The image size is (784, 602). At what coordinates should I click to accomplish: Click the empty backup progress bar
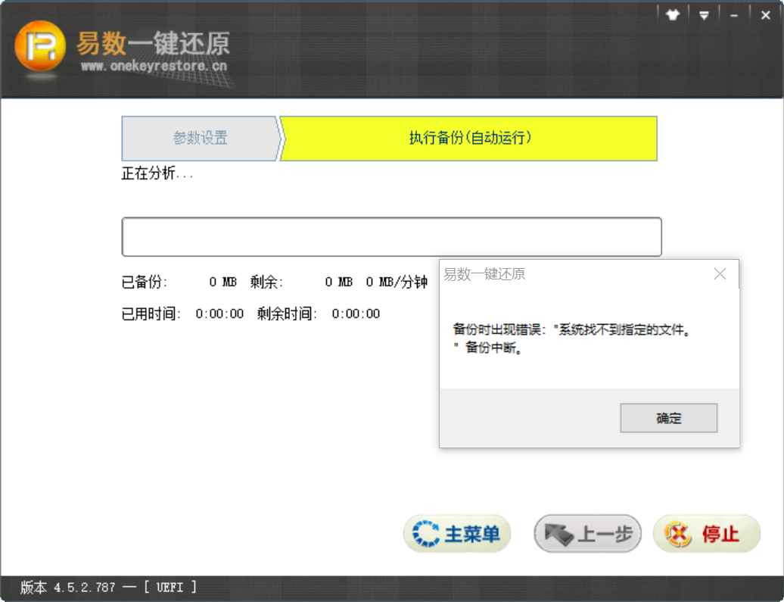click(x=391, y=237)
